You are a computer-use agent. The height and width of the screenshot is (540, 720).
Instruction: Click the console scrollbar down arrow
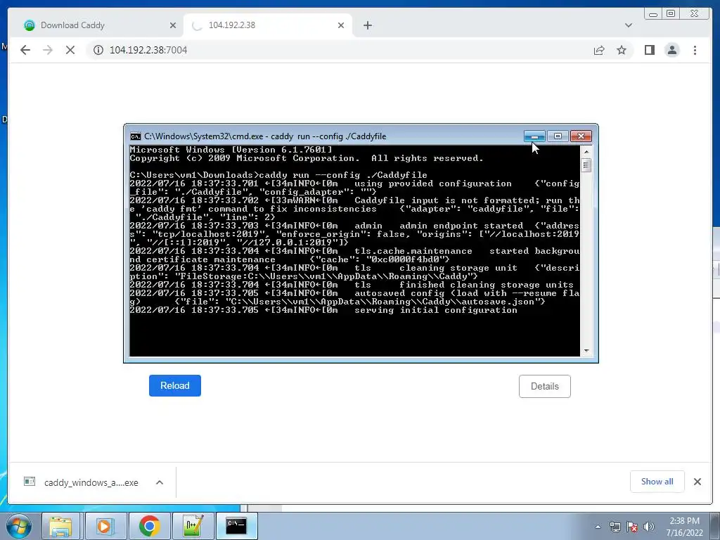click(x=586, y=351)
